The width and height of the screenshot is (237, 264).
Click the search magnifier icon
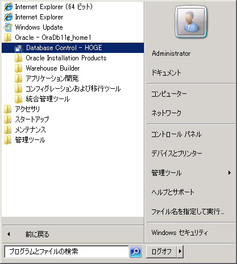click(x=135, y=251)
